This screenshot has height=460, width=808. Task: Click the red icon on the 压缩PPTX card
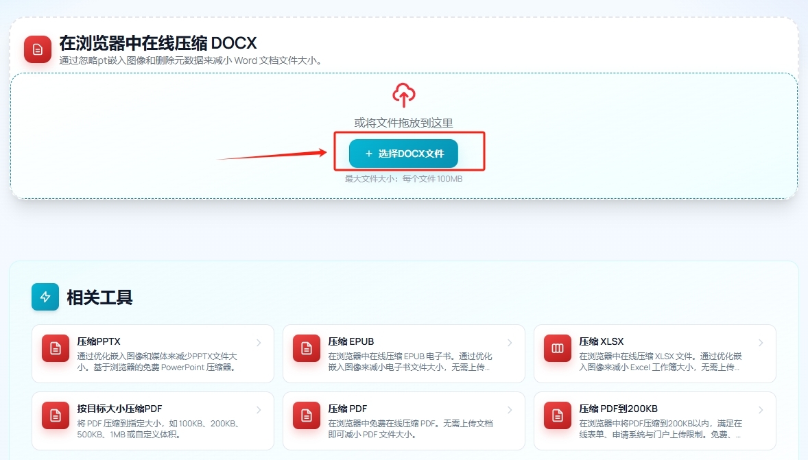tap(56, 348)
